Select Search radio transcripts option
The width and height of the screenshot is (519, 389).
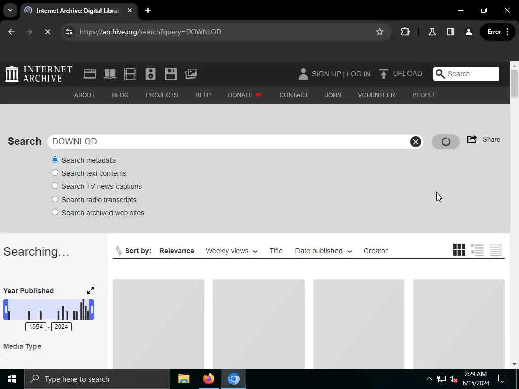pos(55,199)
